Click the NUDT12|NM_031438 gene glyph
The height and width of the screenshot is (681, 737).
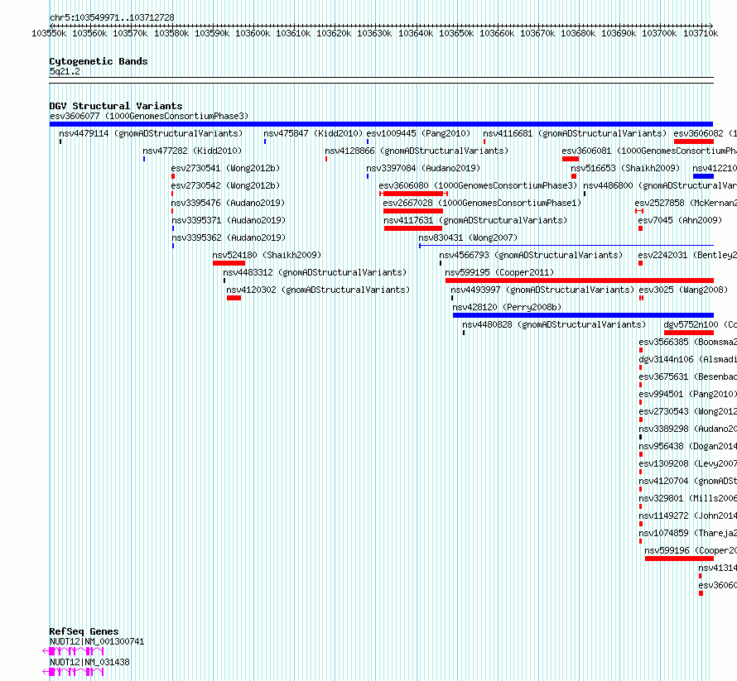click(x=73, y=672)
